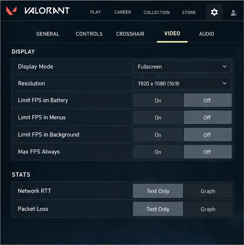Click the Network RTT label

34,191
